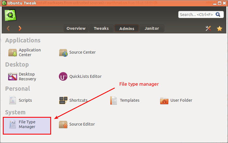Open the Source Editor icon
228x143 pixels.
[x=63, y=124]
